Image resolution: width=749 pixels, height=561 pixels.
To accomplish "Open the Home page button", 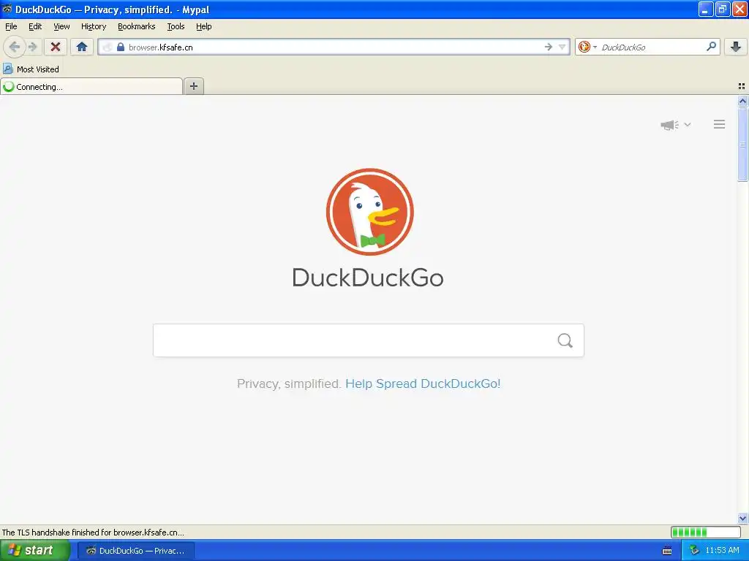I will tap(82, 47).
